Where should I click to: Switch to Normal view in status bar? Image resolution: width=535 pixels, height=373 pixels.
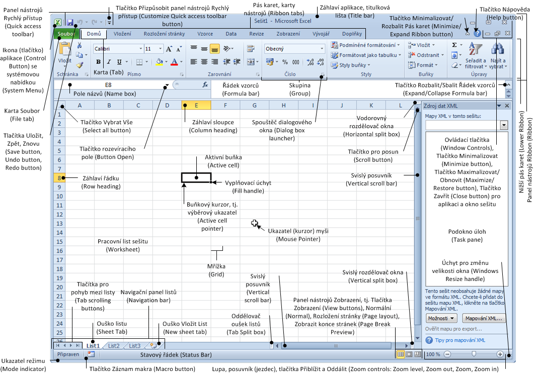click(400, 354)
